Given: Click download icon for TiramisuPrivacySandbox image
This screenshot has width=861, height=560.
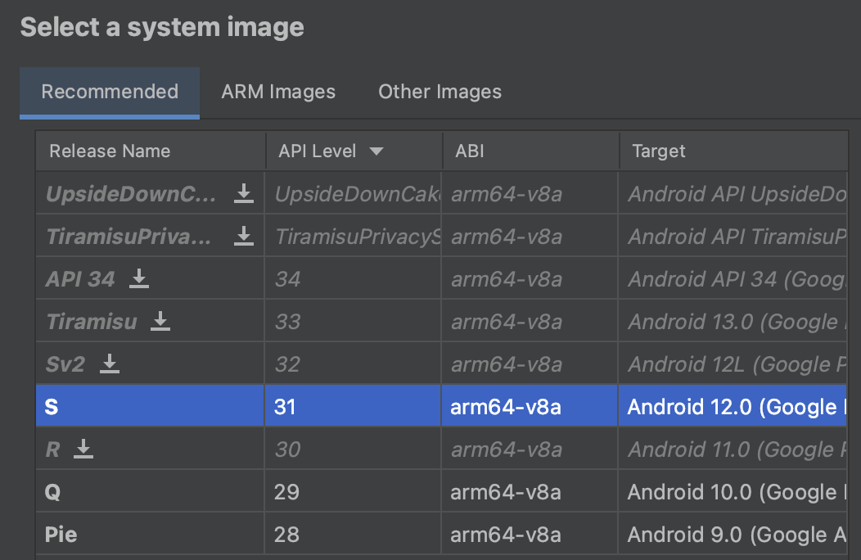Looking at the screenshot, I should (x=243, y=236).
